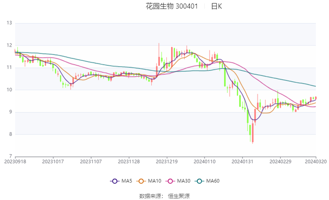329x200 pixels.
Task: Click the 数据来源 label below the legend
Action: pos(150,196)
